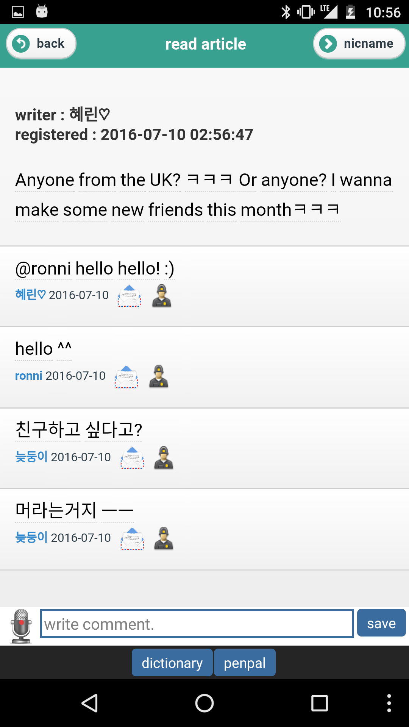The width and height of the screenshot is (409, 727).
Task: Switch to the penpal tab
Action: point(245,663)
